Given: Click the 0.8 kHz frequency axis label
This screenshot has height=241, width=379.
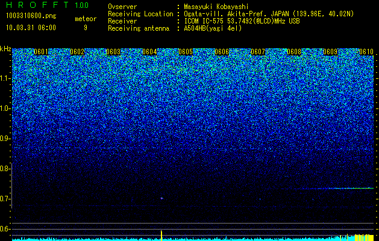Looking at the screenshot, I should point(4,169).
